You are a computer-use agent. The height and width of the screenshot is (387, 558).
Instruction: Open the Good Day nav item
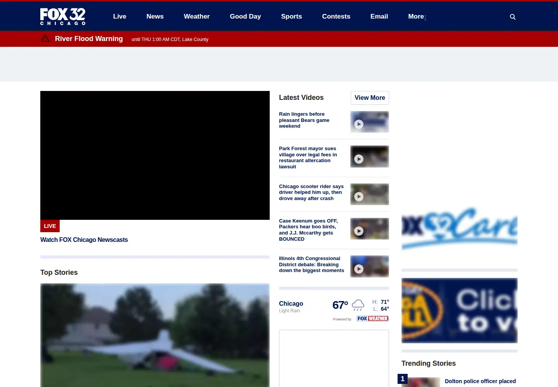tap(245, 16)
